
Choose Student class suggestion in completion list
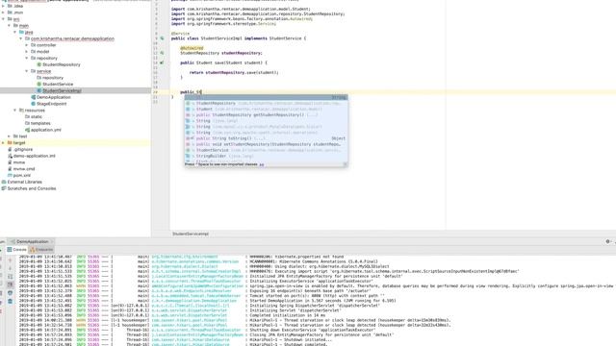[266, 109]
